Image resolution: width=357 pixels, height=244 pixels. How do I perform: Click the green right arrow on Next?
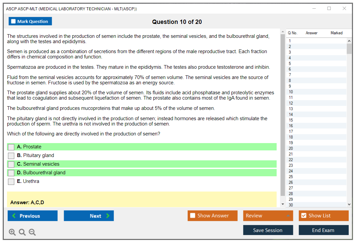(x=108, y=216)
